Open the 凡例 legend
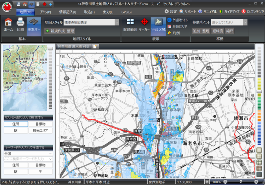This screenshot has width=265, height=185. pos(173,33)
